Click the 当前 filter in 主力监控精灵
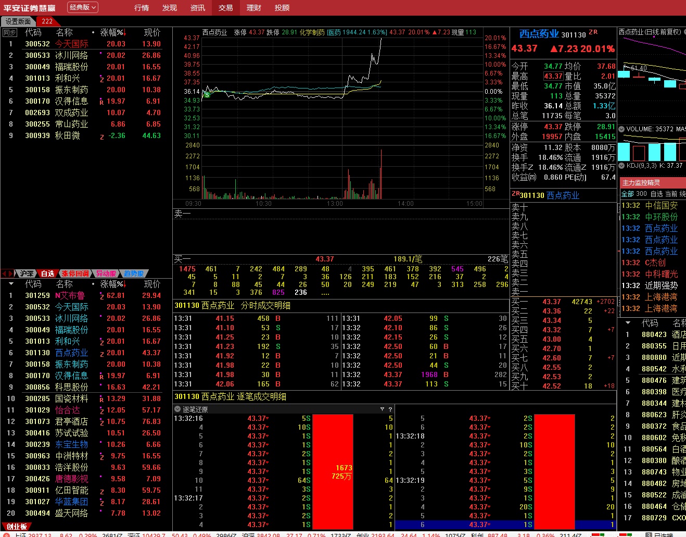This screenshot has width=686, height=537. [x=671, y=194]
